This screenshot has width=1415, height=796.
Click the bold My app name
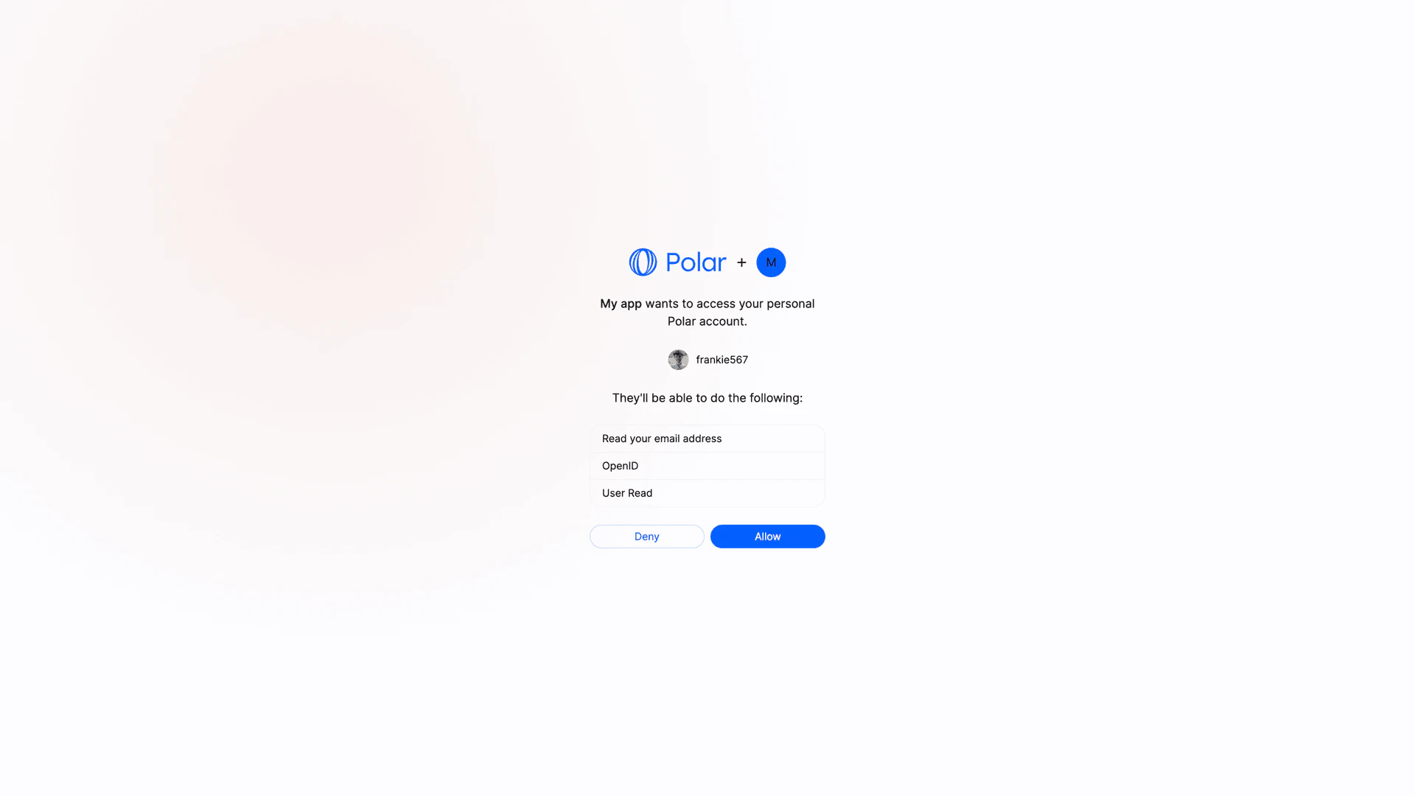[x=621, y=304]
